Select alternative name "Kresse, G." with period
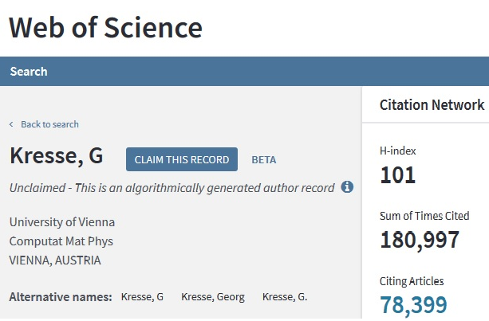The width and height of the screenshot is (489, 321). (285, 297)
